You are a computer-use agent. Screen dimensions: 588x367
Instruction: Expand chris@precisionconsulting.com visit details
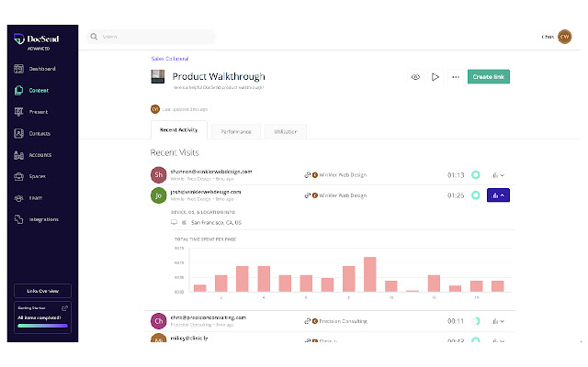pos(499,321)
